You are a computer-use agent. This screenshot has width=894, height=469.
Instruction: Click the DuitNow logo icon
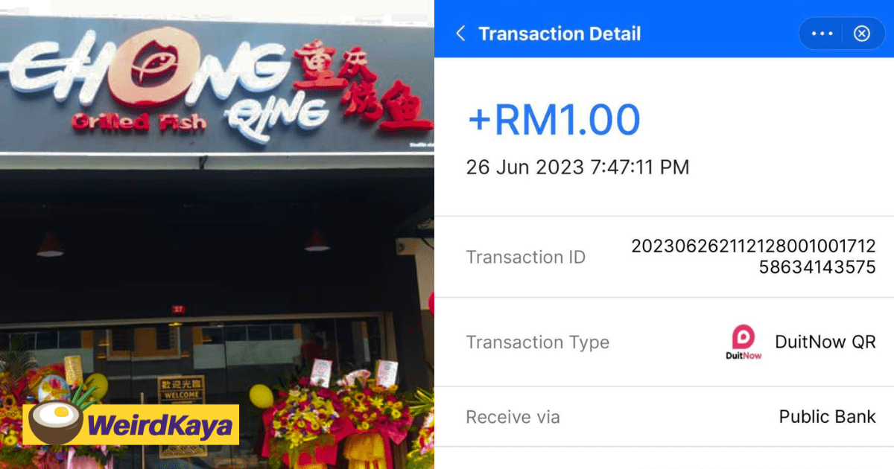tap(744, 342)
